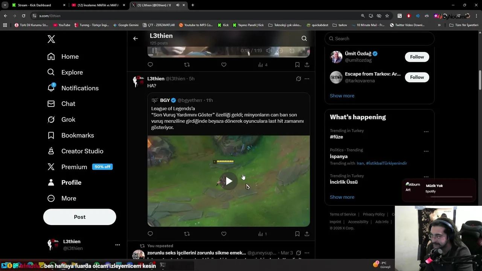Screen dimensions: 482x271
Task: Click the 50% off badge
Action: point(102,167)
